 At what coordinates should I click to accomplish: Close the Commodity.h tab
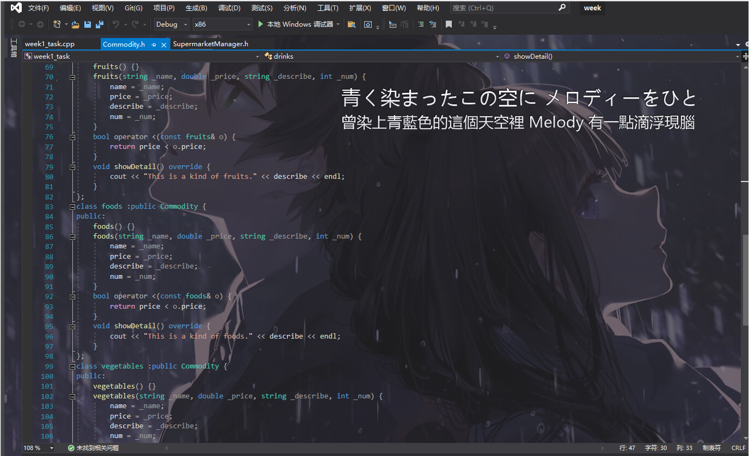tap(163, 45)
